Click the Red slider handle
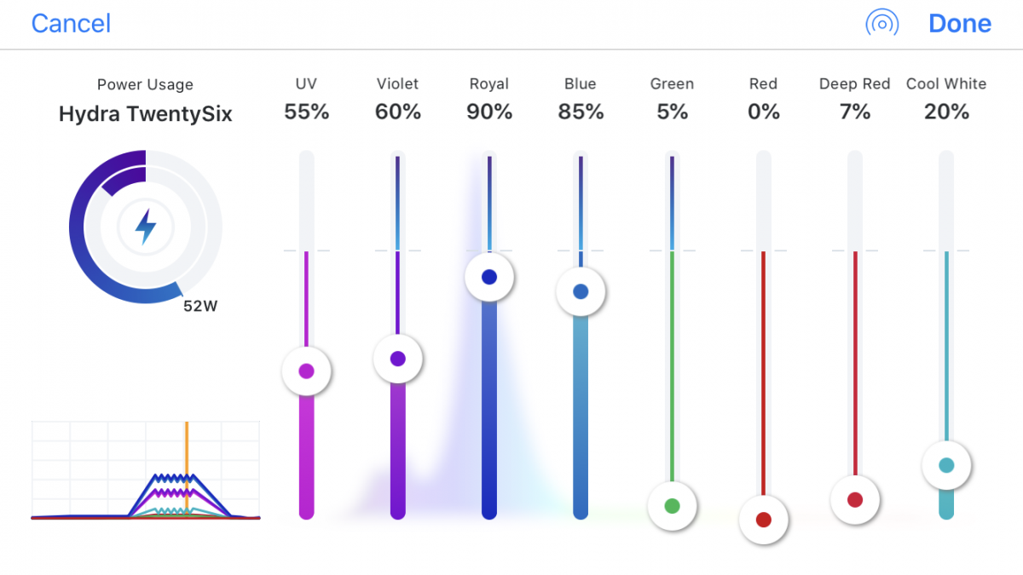 pyautogui.click(x=763, y=519)
